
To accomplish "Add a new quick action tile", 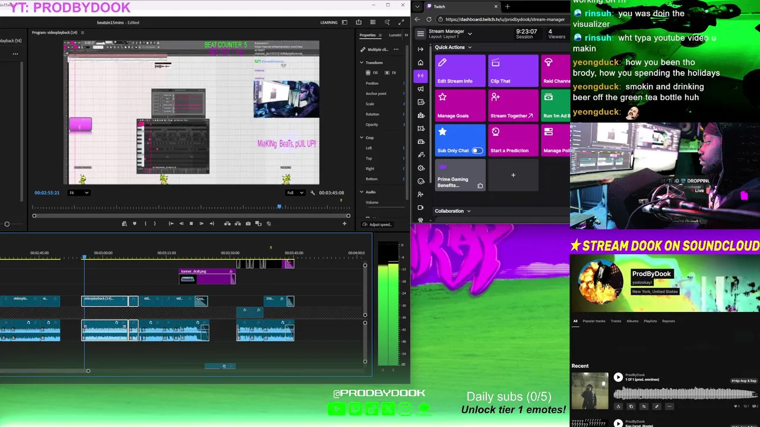I will 513,176.
